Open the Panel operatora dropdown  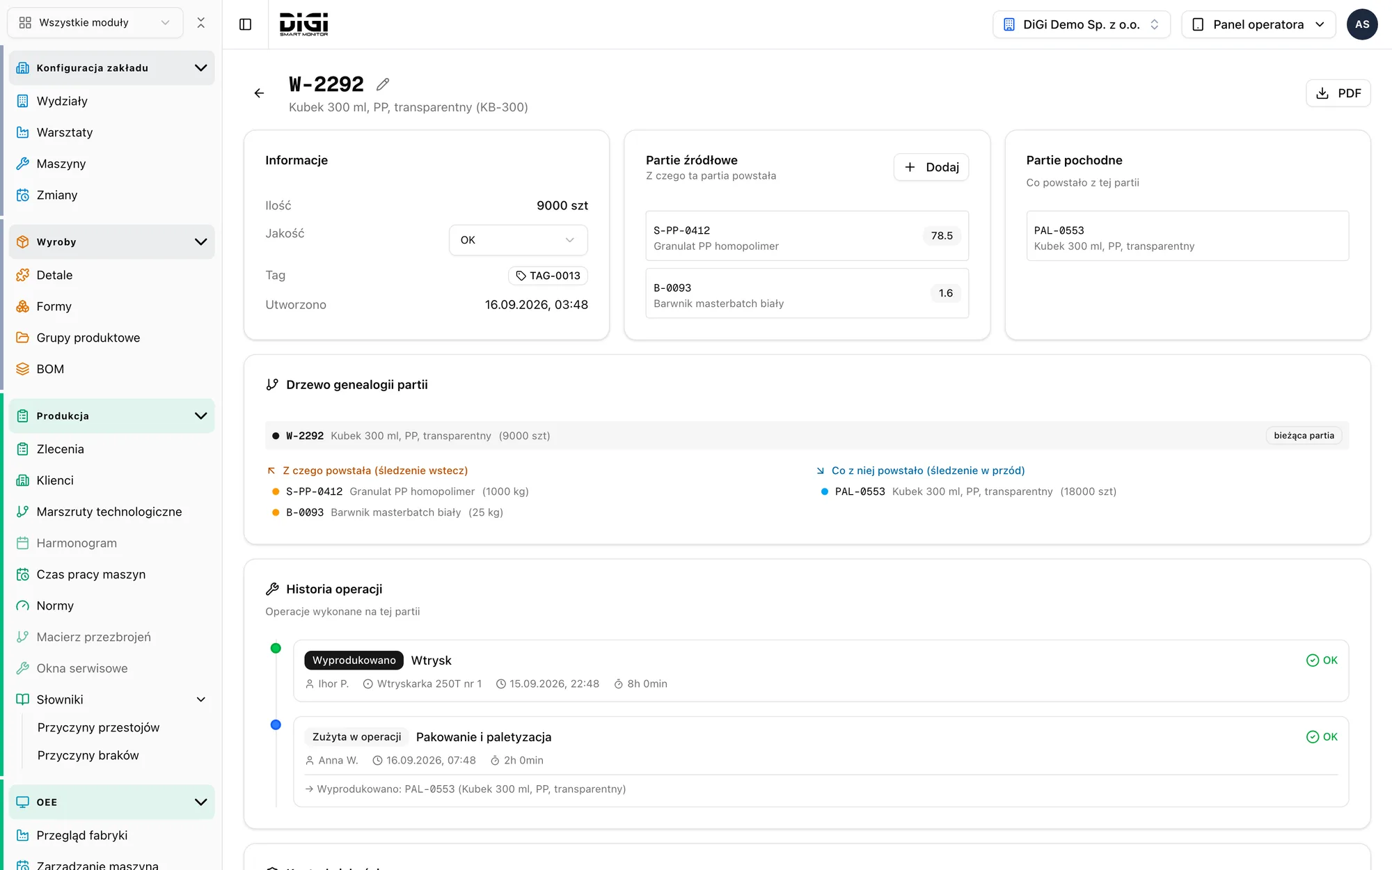click(x=1258, y=24)
